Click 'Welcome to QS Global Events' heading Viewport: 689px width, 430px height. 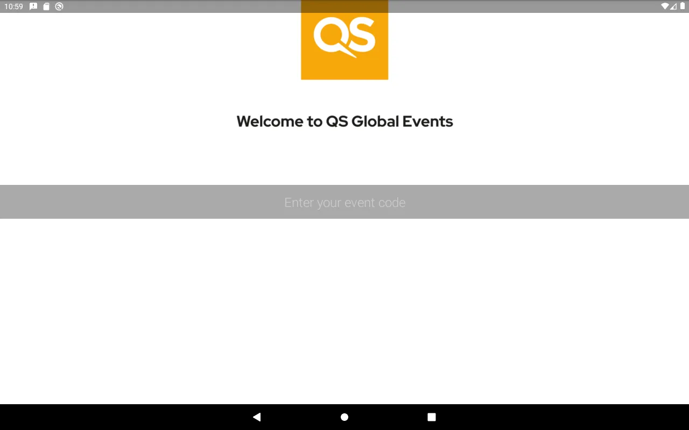(344, 121)
